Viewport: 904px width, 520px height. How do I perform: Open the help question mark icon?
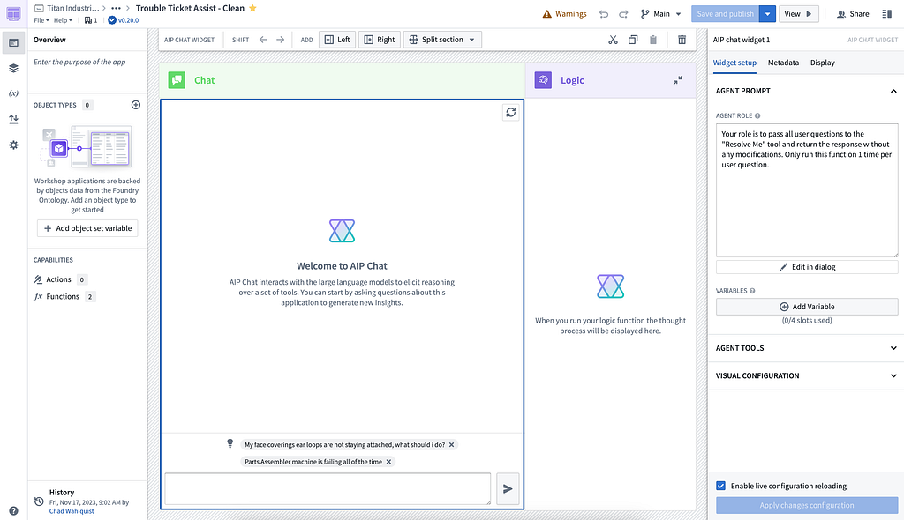(x=13, y=511)
